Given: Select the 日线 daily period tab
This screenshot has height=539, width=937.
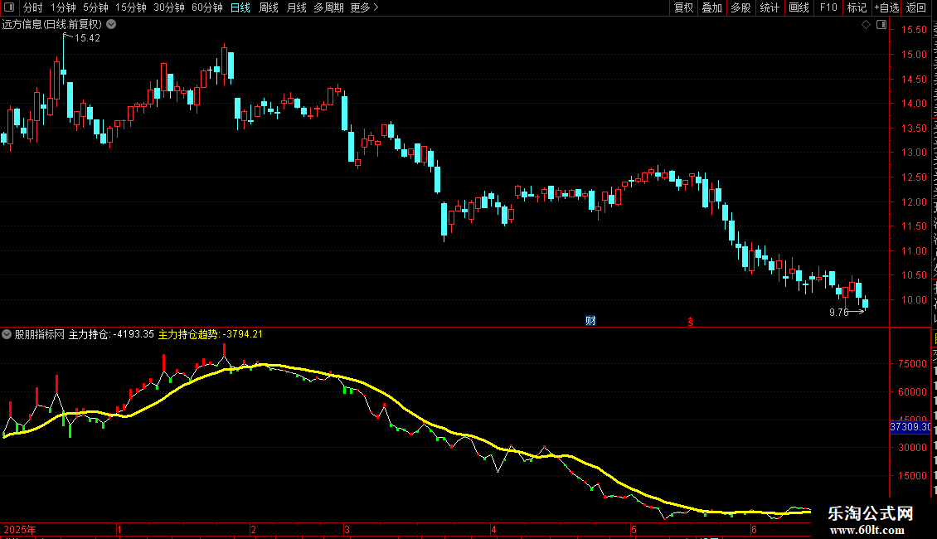Looking at the screenshot, I should tap(240, 7).
